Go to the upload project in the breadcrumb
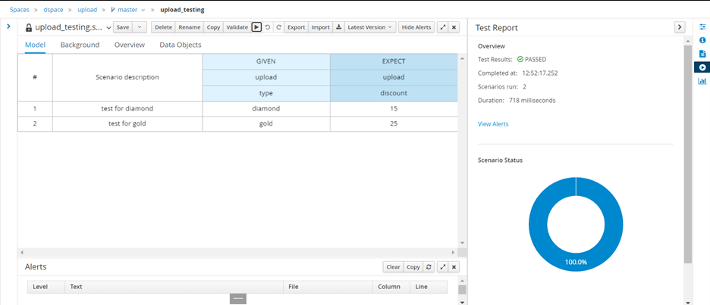This screenshot has height=305, width=710. tap(87, 10)
